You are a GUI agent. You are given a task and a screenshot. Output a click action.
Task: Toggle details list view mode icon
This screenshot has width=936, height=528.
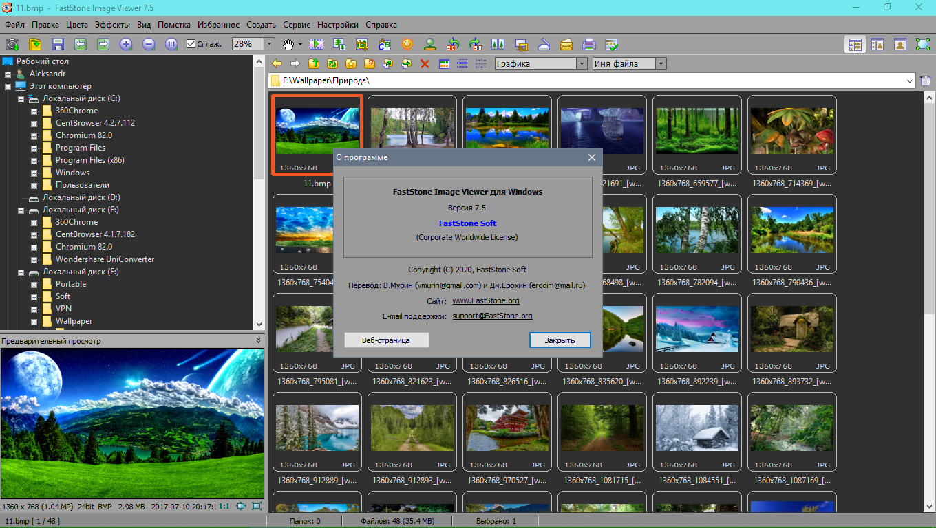(x=462, y=64)
